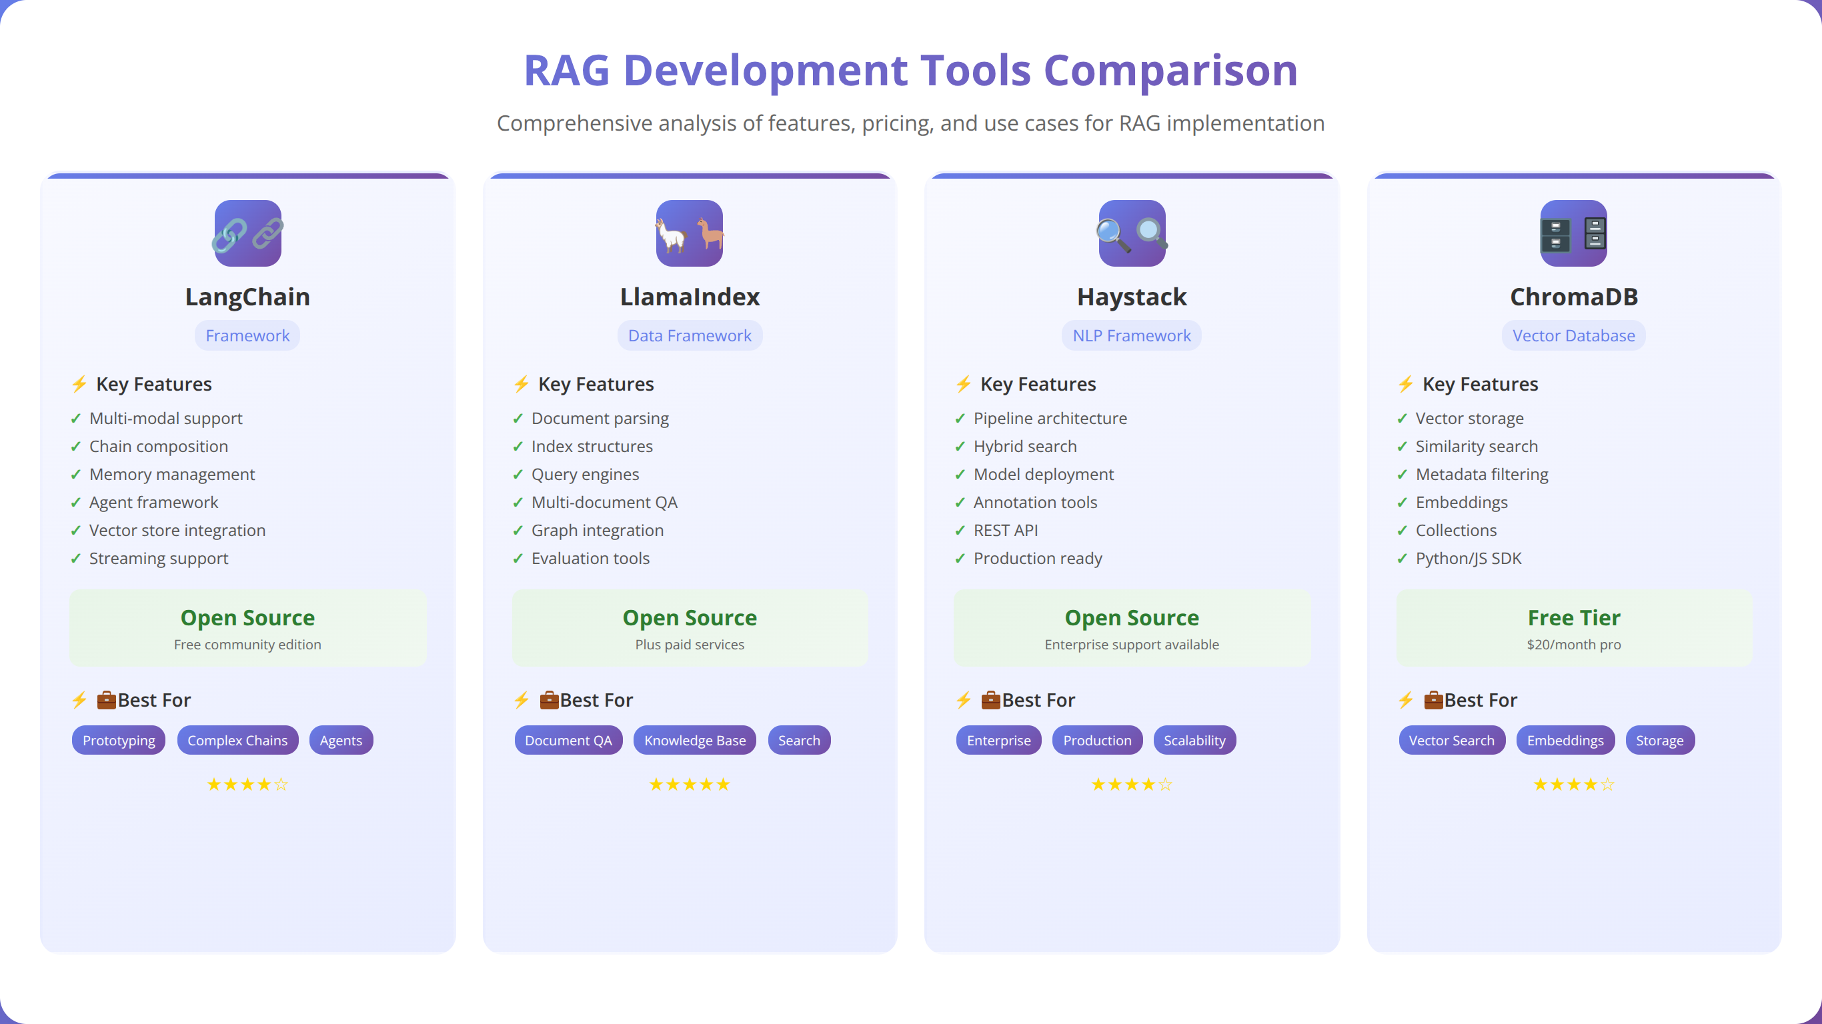1822x1024 pixels.
Task: Click the RAG Development Tools Comparison heading
Action: click(911, 70)
